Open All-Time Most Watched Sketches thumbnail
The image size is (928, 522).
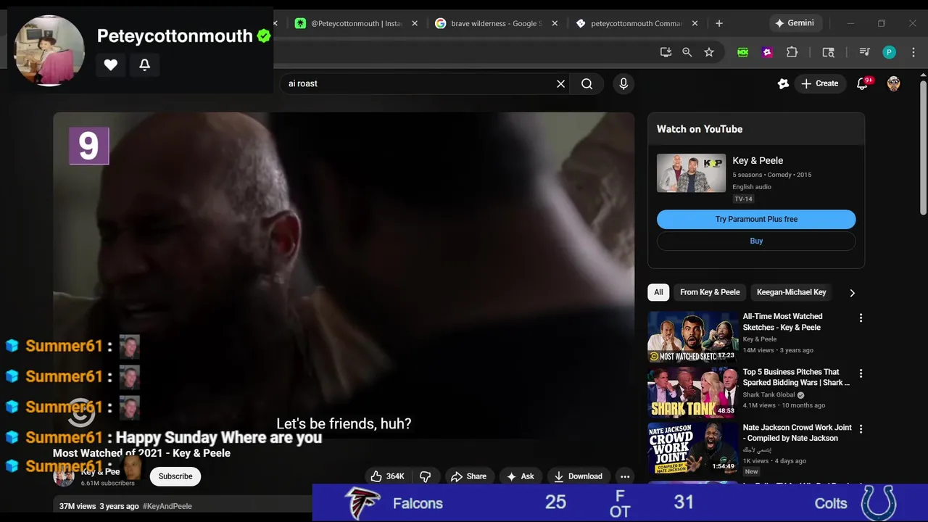point(692,336)
